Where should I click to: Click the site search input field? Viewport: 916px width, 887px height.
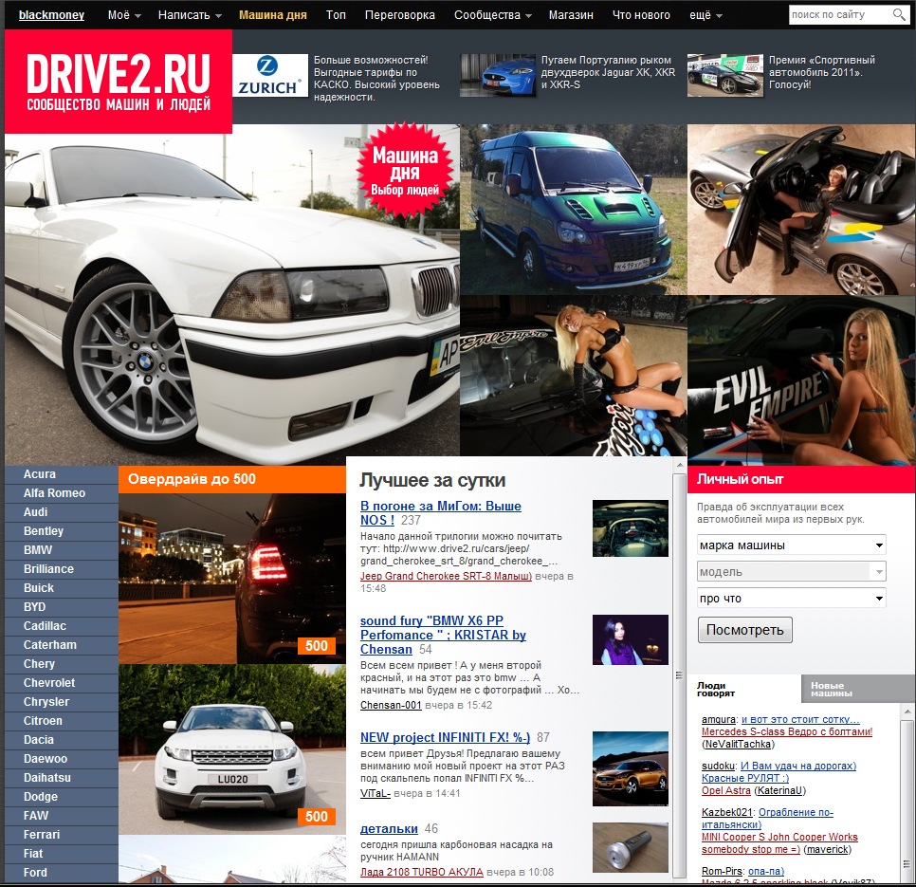pos(839,14)
